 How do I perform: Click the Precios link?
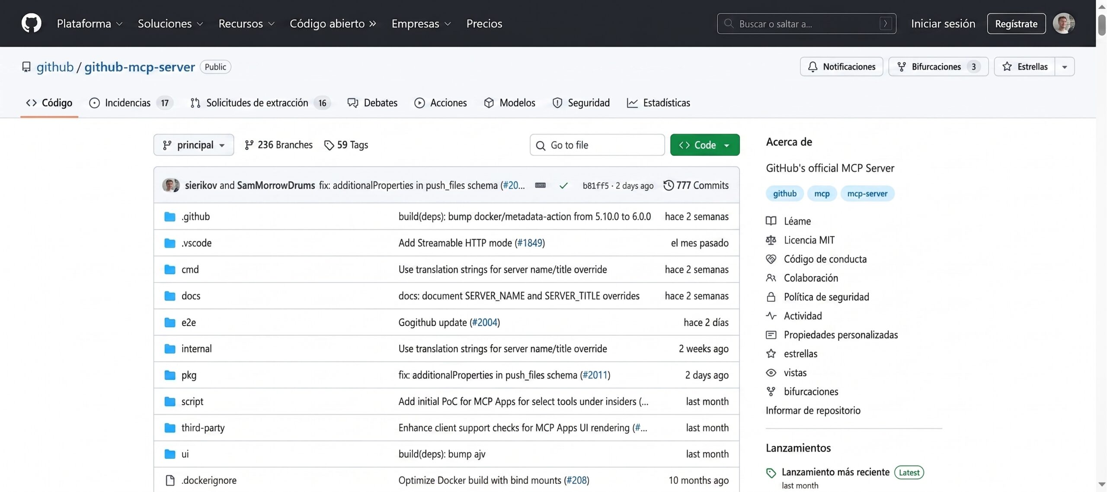coord(484,23)
